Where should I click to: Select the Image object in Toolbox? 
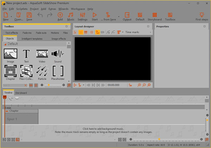coord(11,55)
